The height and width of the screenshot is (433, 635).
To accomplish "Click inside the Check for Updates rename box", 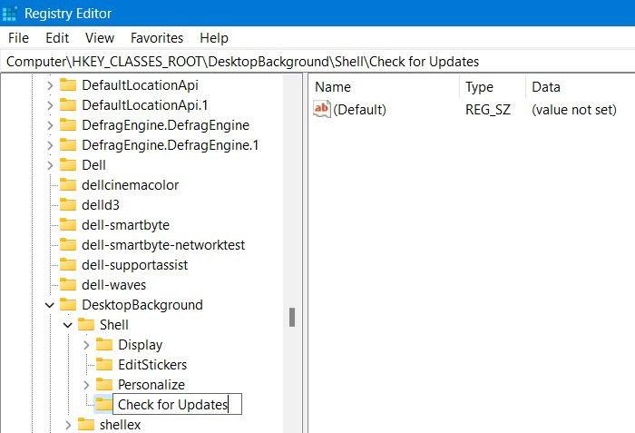I will [177, 404].
